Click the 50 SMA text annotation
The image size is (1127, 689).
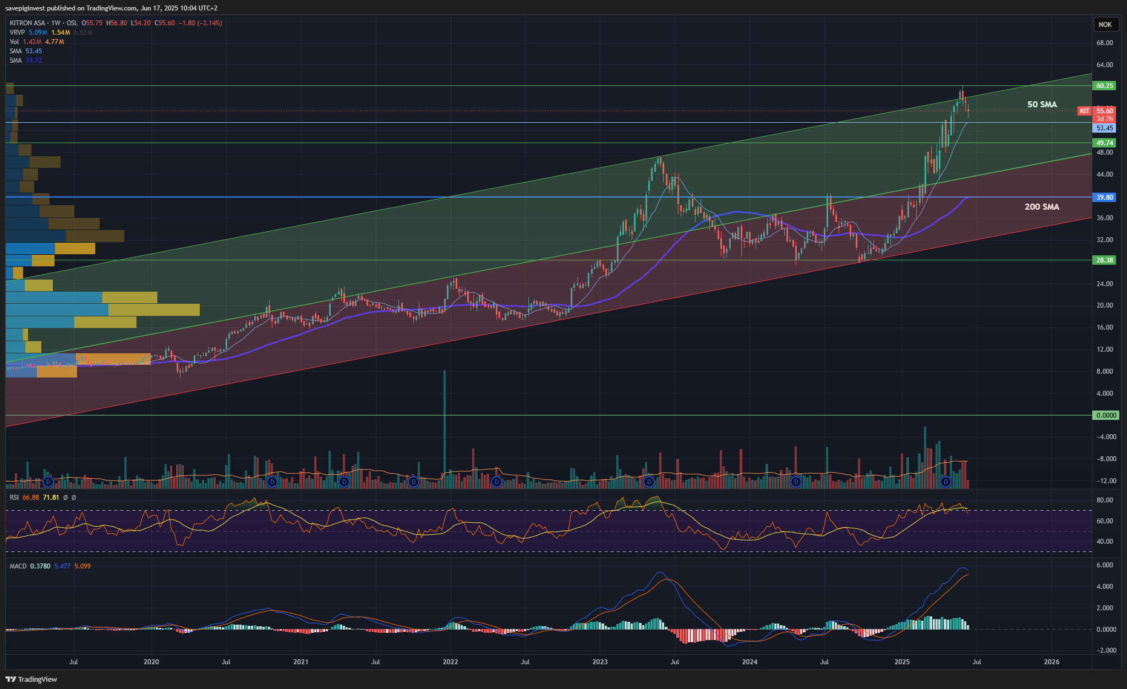1042,105
